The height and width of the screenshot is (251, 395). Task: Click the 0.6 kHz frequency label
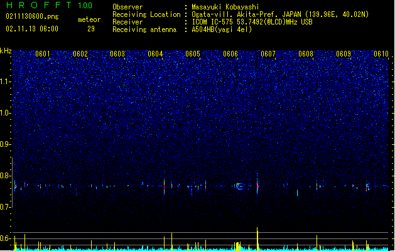pyautogui.click(x=6, y=238)
